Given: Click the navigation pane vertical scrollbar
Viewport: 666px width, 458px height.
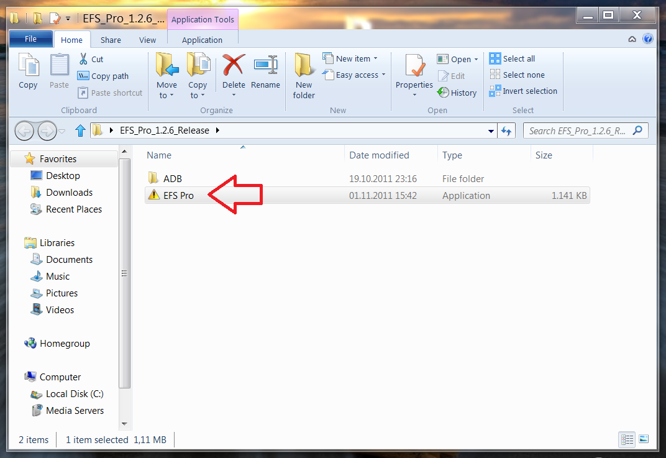Looking at the screenshot, I should point(125,273).
